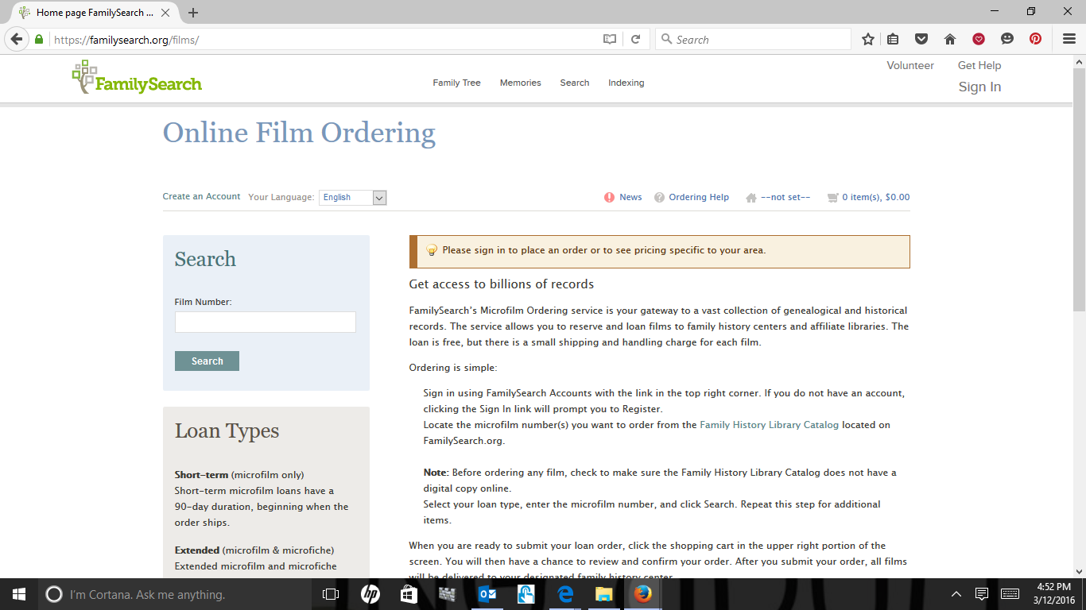The width and height of the screenshot is (1086, 610).
Task: Open a new browser tab
Action: pos(193,13)
